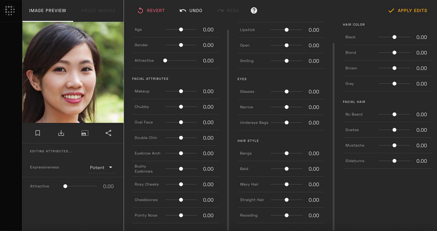
Task: Click the grayed-out Redo button
Action: [x=228, y=10]
